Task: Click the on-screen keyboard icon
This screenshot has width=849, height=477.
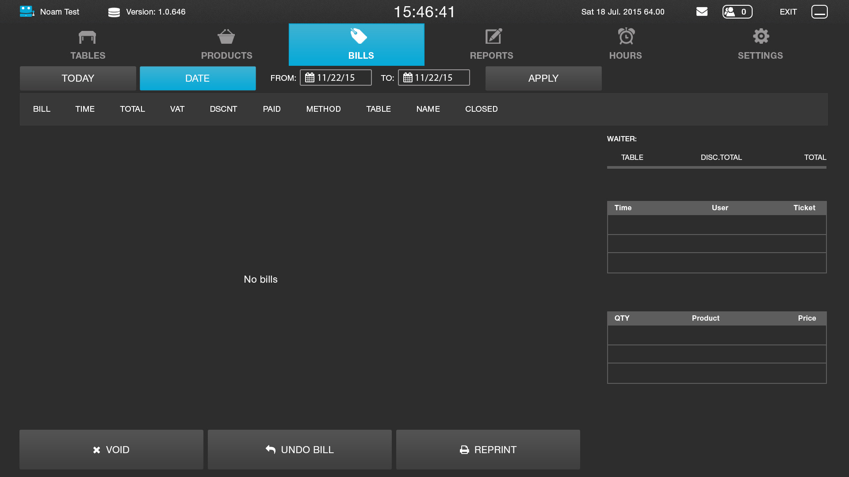Action: 819,12
